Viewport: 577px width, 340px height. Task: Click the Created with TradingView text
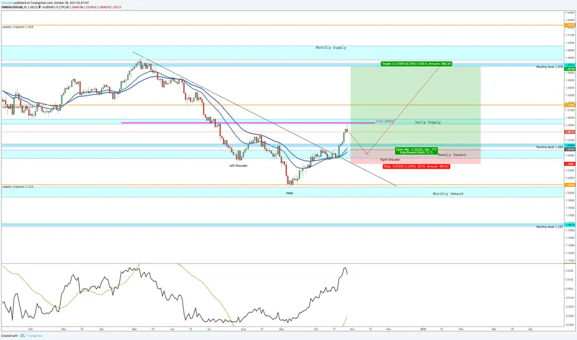click(22, 336)
